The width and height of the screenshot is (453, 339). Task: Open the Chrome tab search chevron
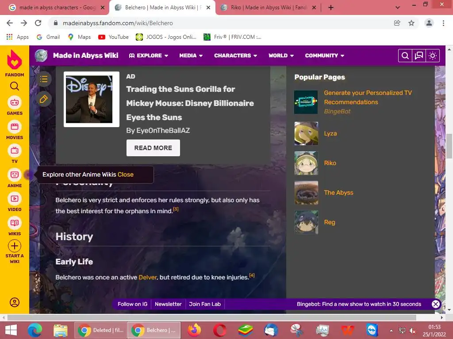398,8
